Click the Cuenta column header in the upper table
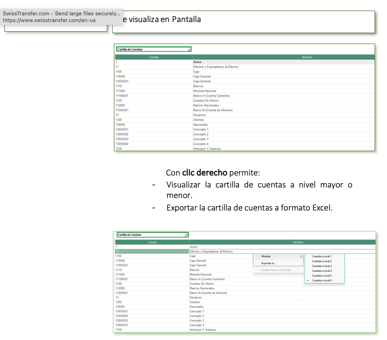387x340 pixels. pyautogui.click(x=154, y=57)
